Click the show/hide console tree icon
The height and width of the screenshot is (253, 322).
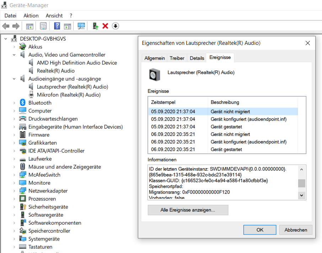pos(29,26)
